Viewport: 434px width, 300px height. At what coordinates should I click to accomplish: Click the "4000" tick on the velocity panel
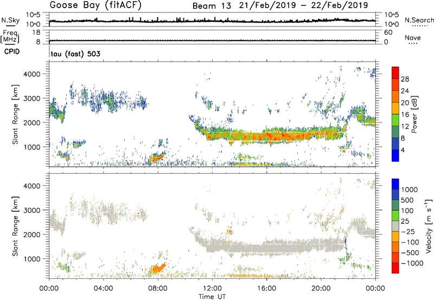31,186
